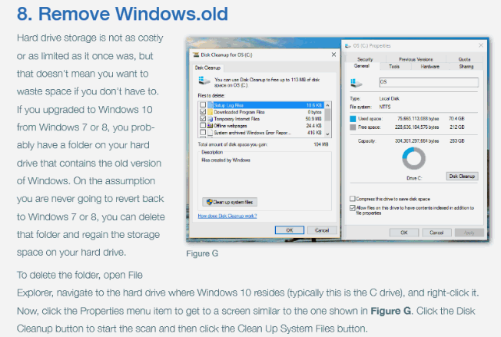Image resolution: width=501 pixels, height=337 pixels.
Task: Click the OS drive name text field
Action: (x=428, y=81)
